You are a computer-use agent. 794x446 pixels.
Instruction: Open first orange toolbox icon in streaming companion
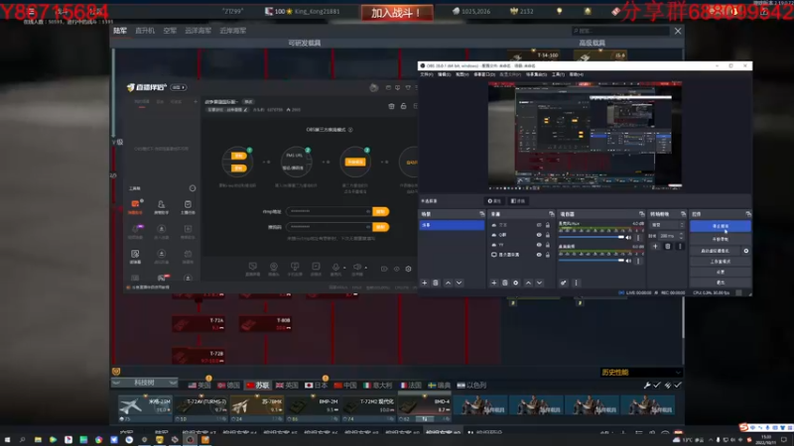point(135,204)
